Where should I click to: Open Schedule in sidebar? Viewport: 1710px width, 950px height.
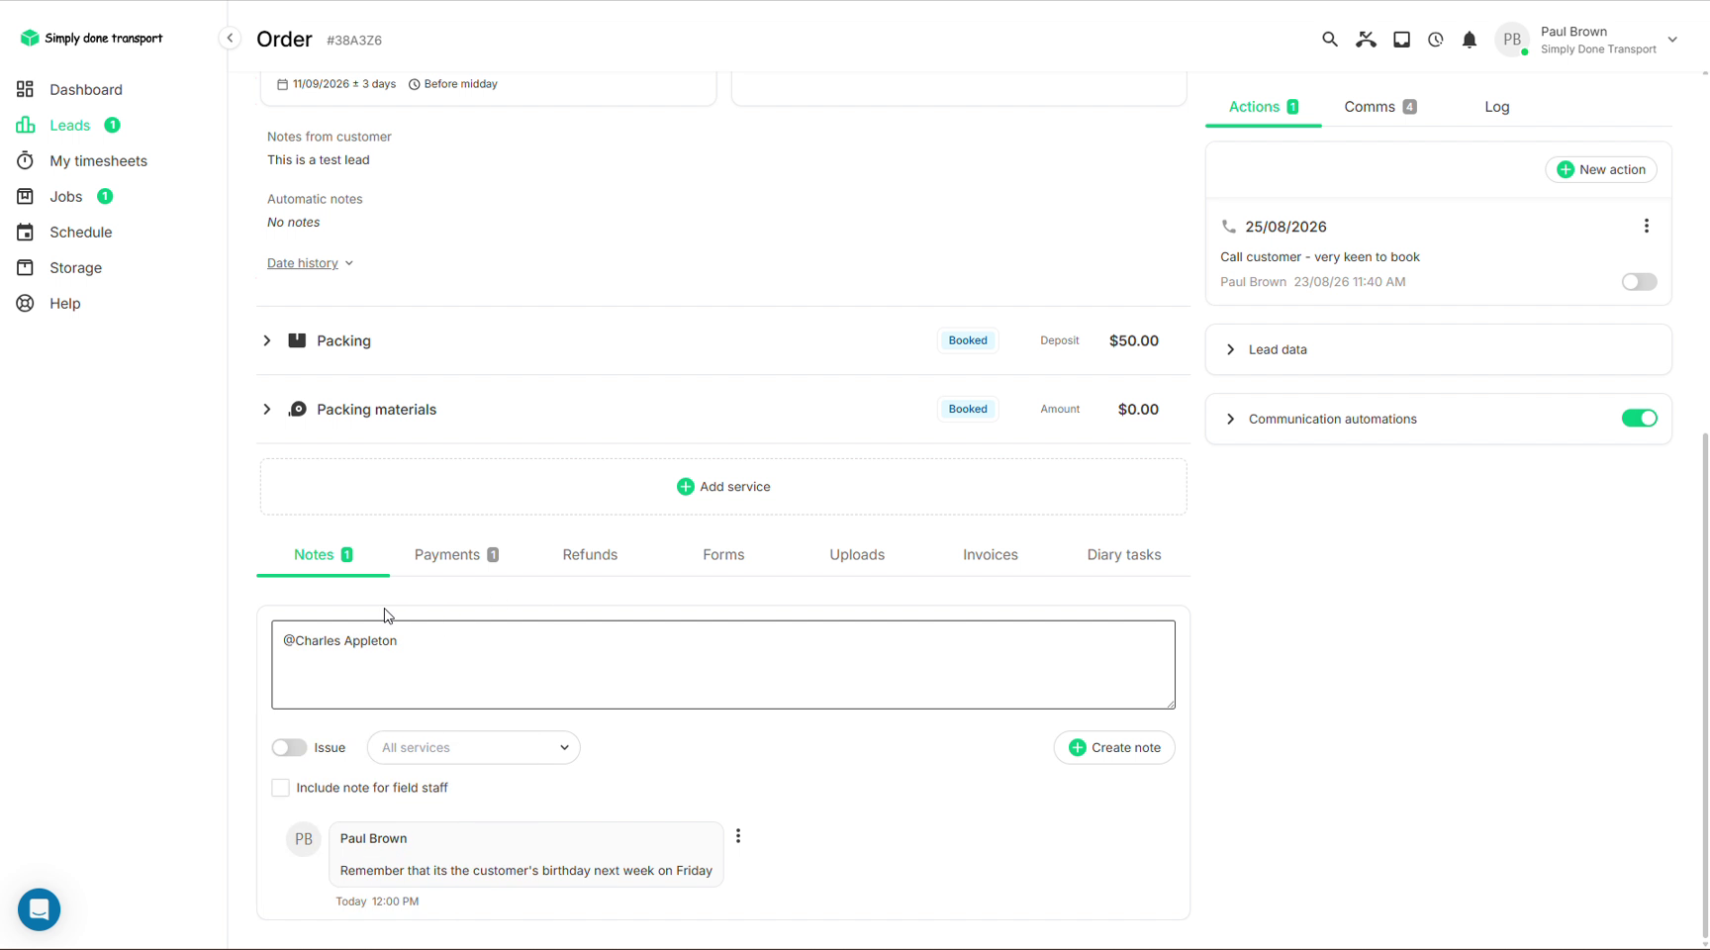coord(81,232)
